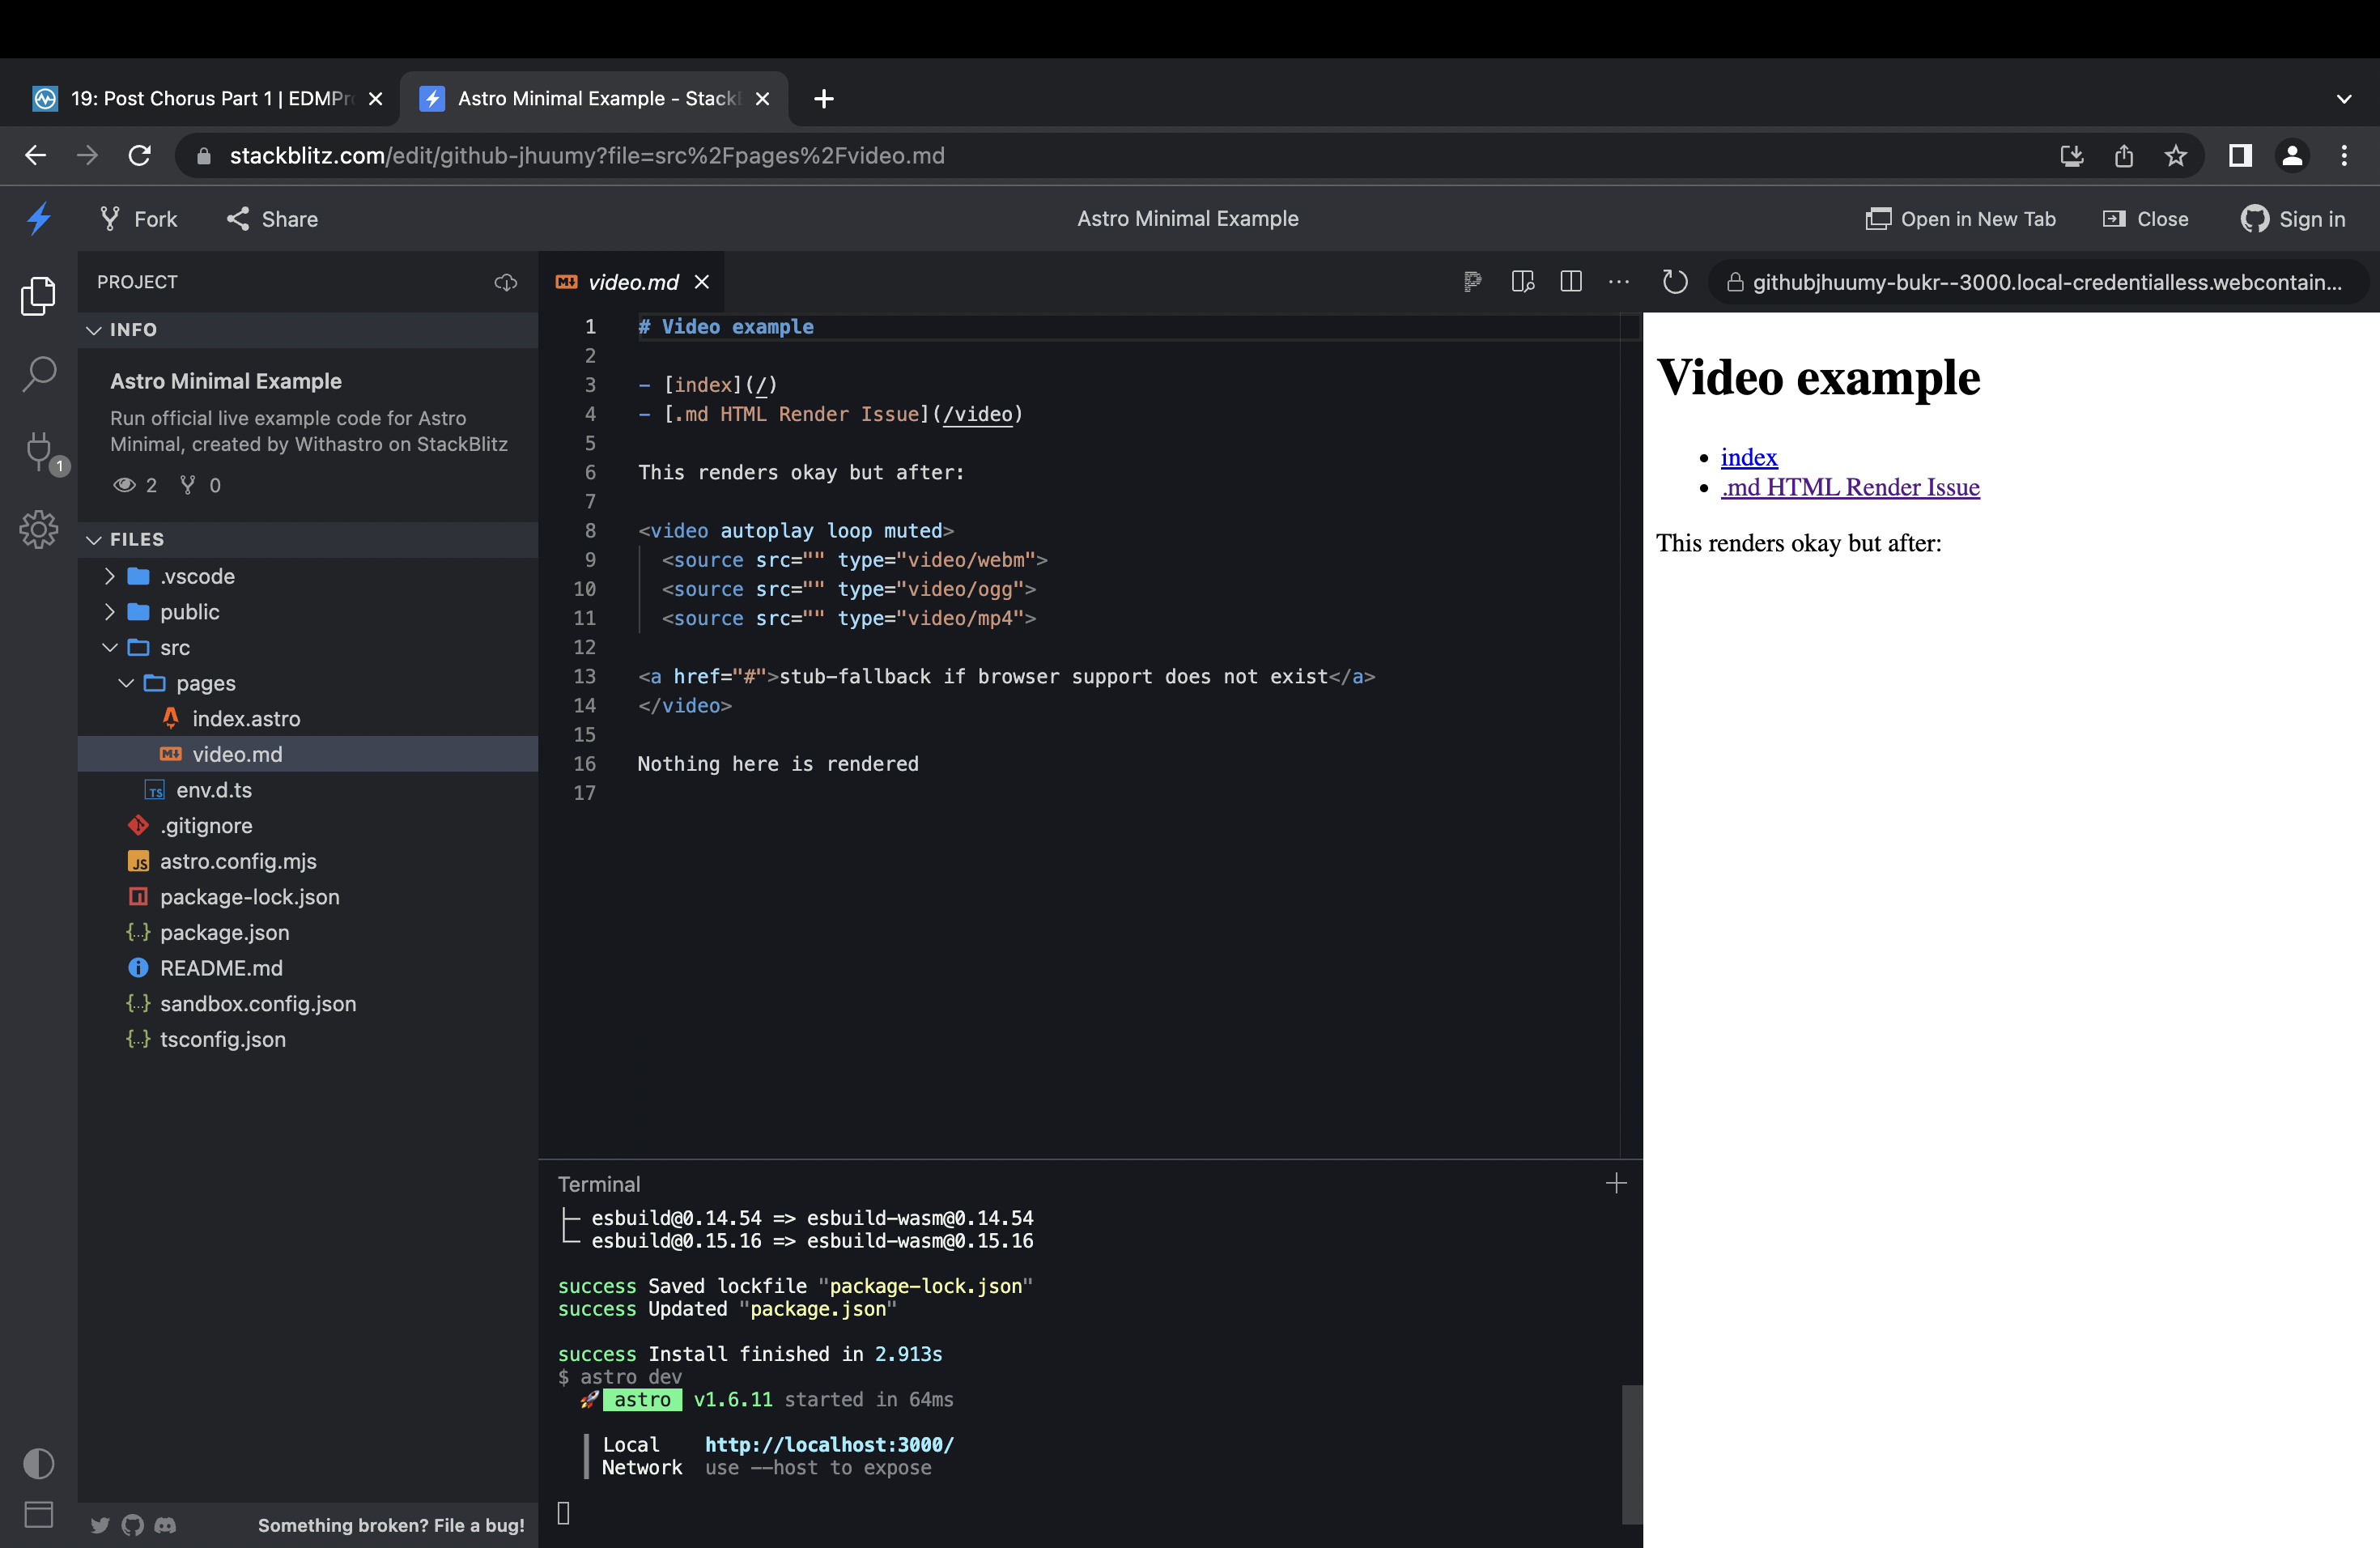Format the file with the Prettier icon

tap(1472, 281)
